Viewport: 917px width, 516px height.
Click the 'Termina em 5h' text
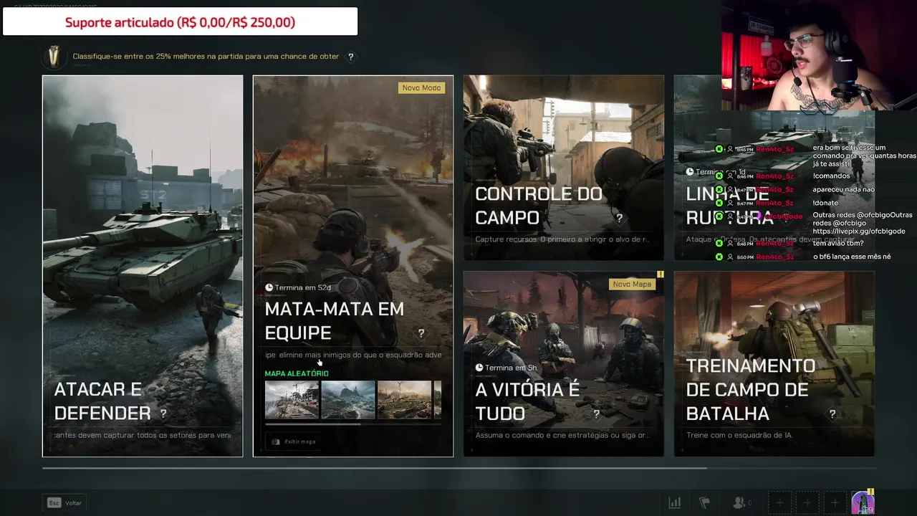(511, 368)
